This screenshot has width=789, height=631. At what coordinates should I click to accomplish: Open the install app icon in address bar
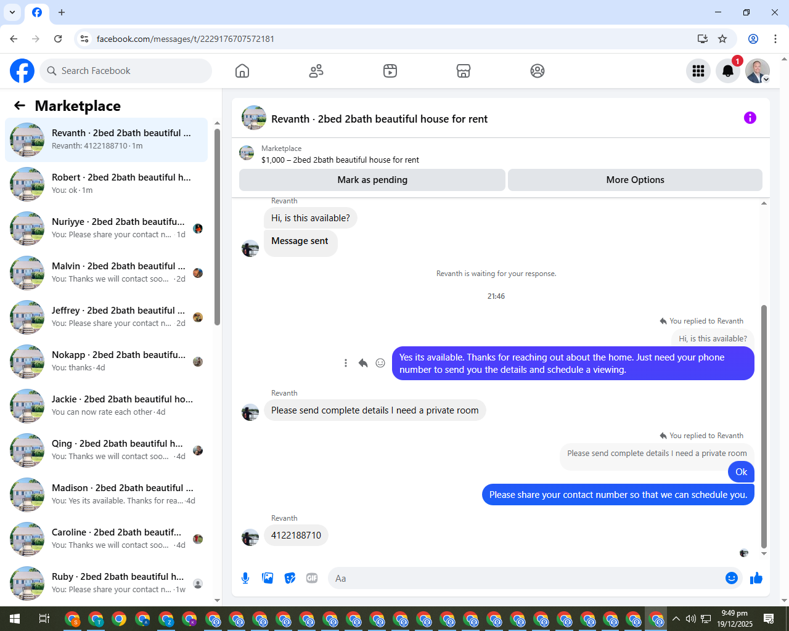click(x=702, y=39)
